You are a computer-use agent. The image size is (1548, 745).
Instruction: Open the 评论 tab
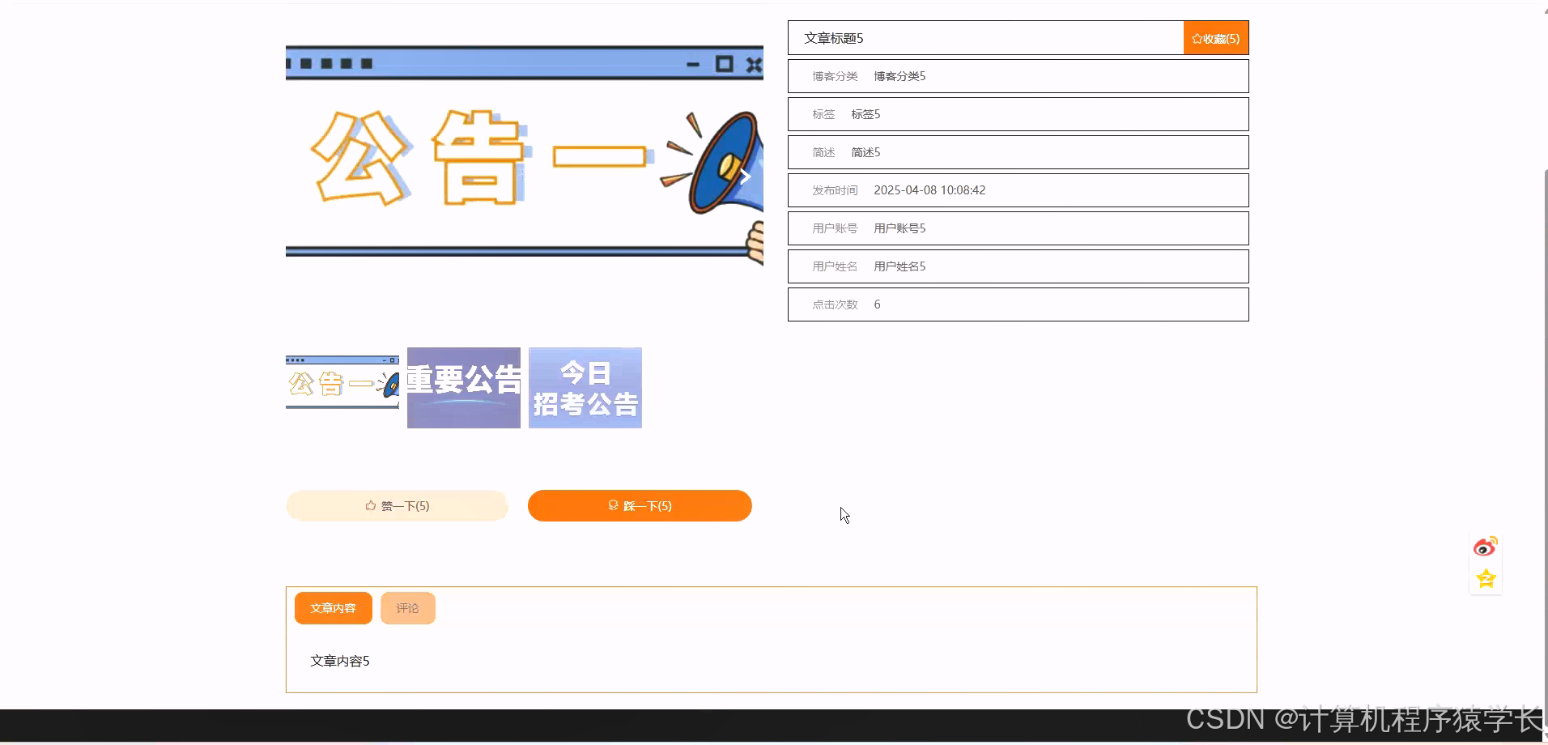click(x=407, y=608)
